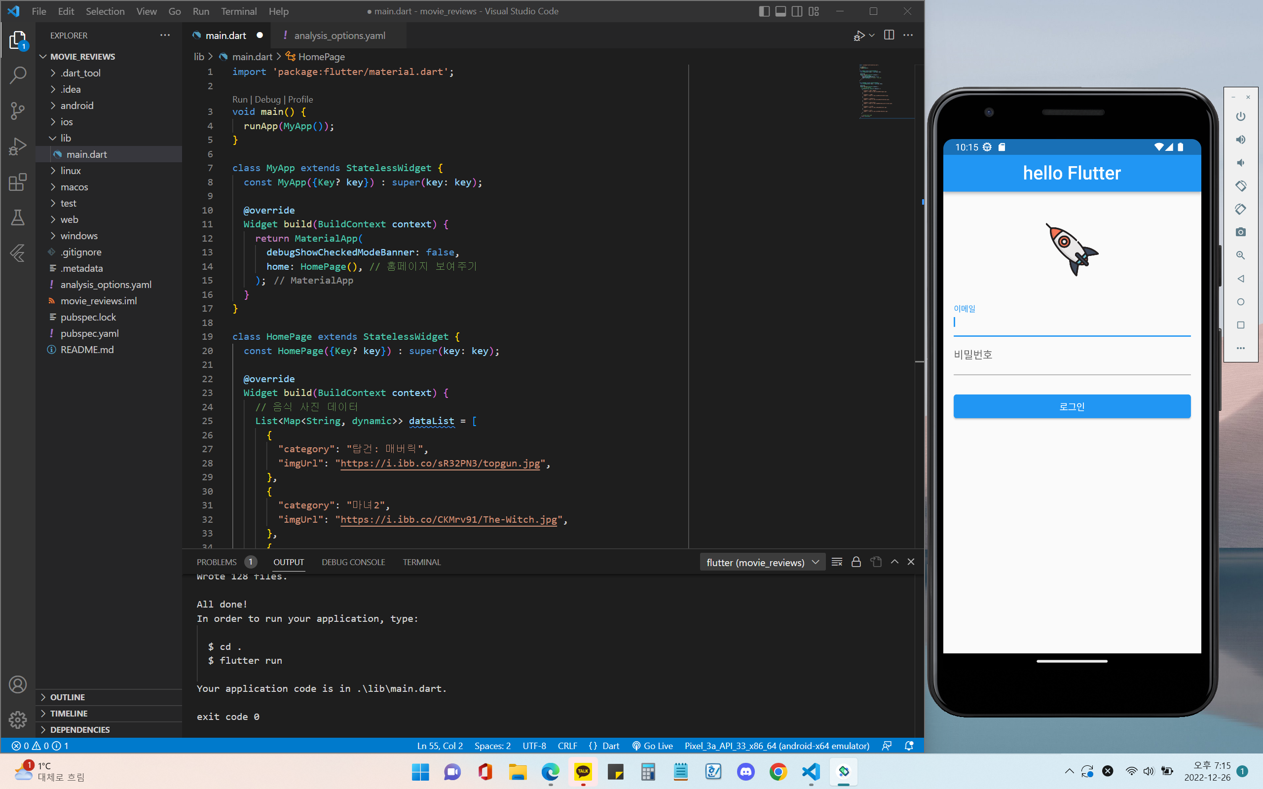Screen dimensions: 1263x789
Task: Open the run/debug dropdown arrow in editor toolbar
Action: coord(872,35)
